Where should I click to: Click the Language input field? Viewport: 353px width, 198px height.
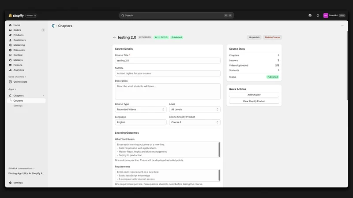(x=140, y=122)
